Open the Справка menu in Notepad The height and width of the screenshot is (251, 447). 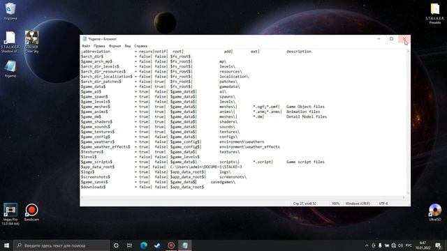pyautogui.click(x=140, y=46)
